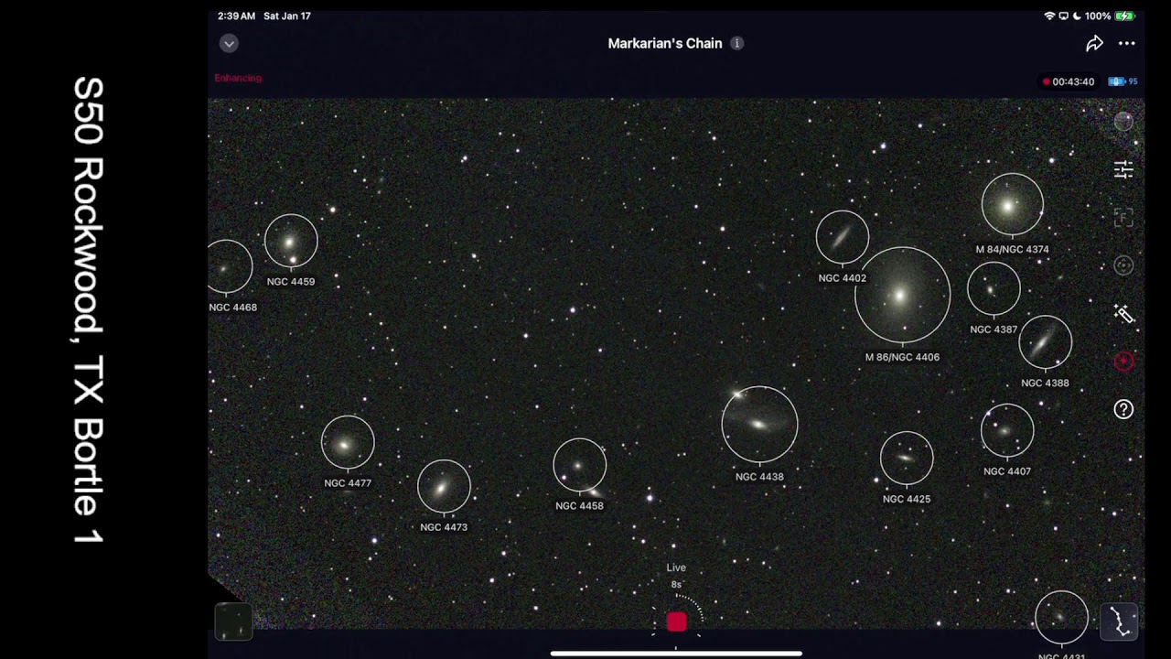Select the NGC 4425 annotation label

tap(907, 500)
